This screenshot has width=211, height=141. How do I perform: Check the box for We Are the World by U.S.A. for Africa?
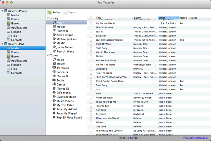coord(91,24)
